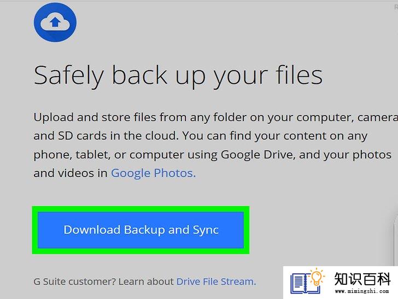Open the Google Photos link
Screen dimensions: 398x299
click(153, 173)
